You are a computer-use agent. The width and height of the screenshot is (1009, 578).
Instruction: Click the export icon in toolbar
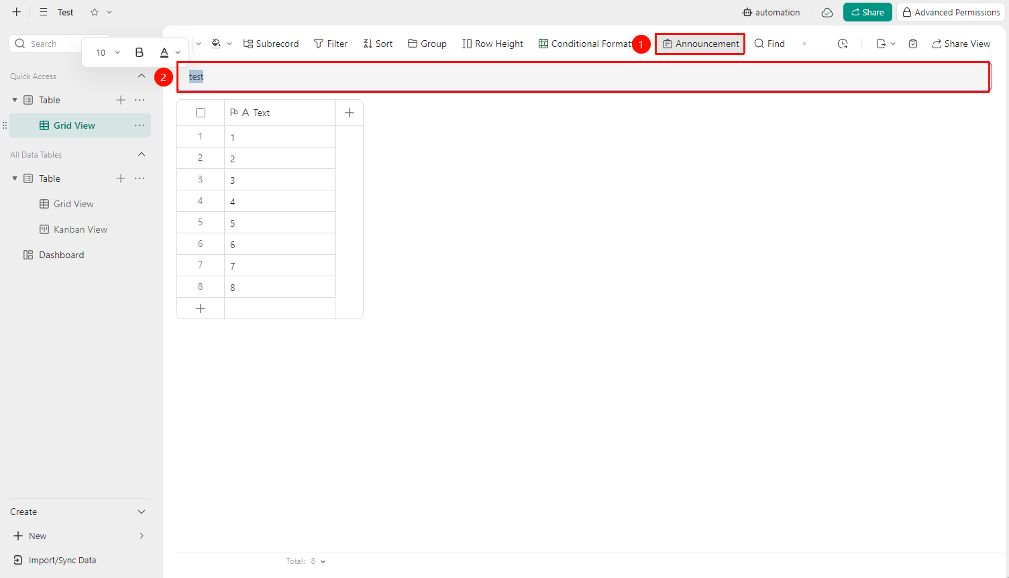881,44
